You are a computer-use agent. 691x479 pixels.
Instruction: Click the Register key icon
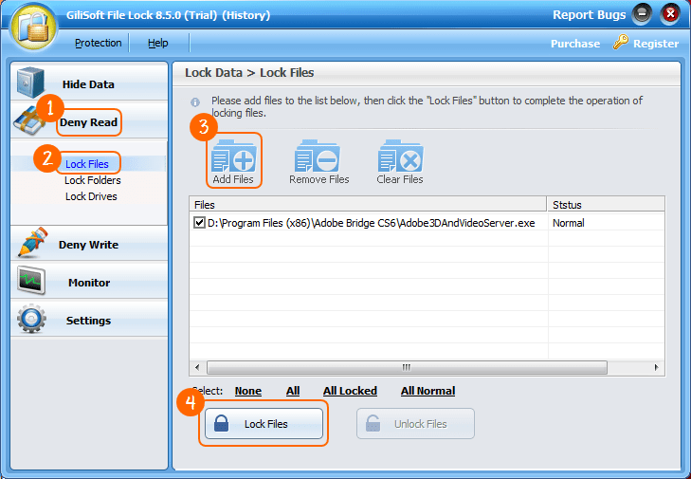[x=621, y=43]
